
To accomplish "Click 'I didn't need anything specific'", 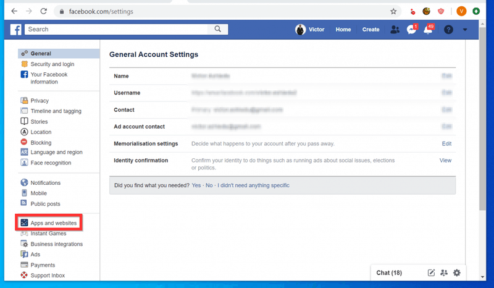I will pyautogui.click(x=253, y=185).
